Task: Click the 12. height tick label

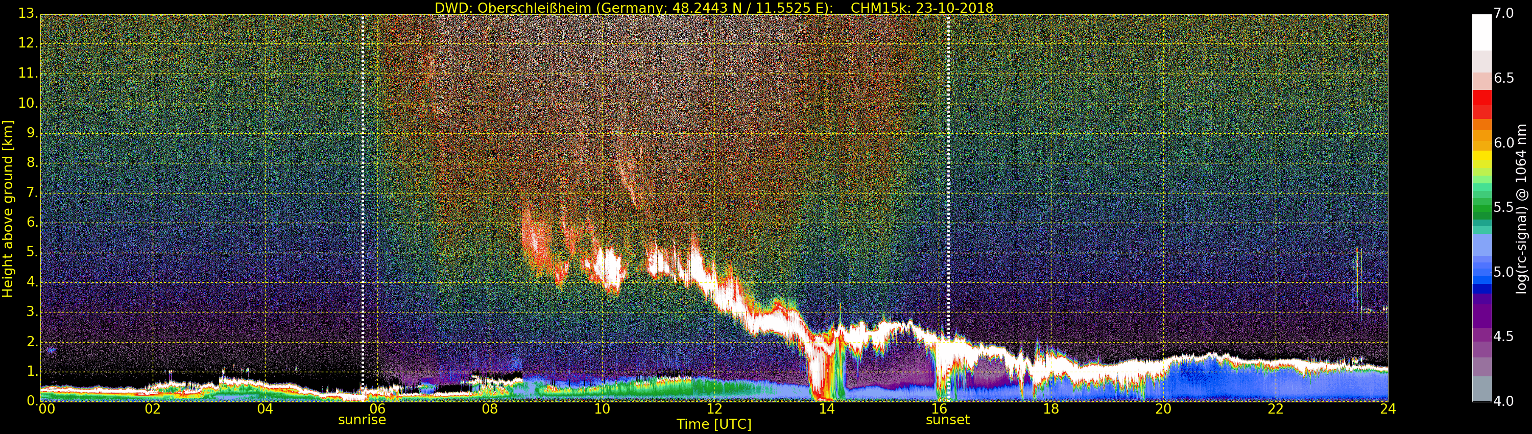Action: (28, 43)
